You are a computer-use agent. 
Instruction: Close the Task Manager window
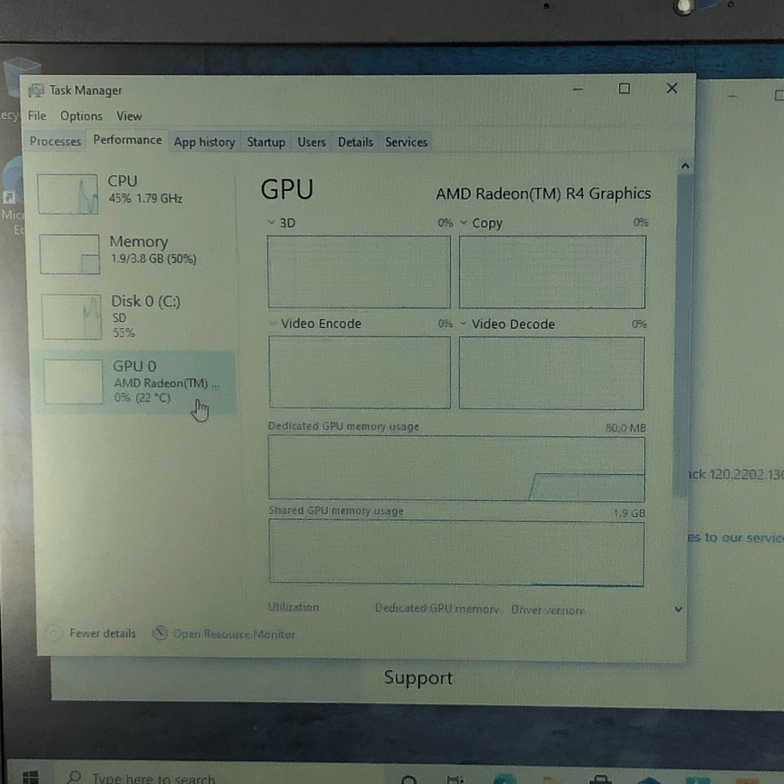pos(672,88)
